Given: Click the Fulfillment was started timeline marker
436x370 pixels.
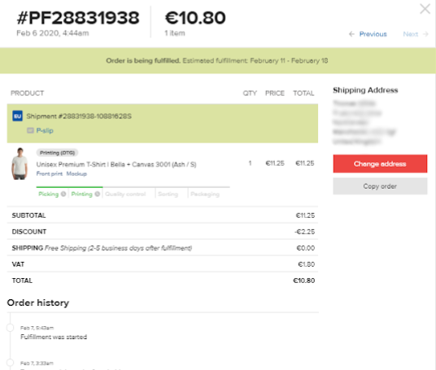Looking at the screenshot, I should 10,328.
